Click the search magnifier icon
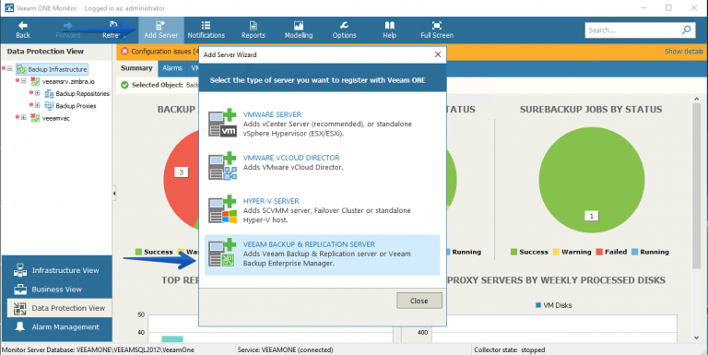The image size is (708, 355). coord(686,30)
